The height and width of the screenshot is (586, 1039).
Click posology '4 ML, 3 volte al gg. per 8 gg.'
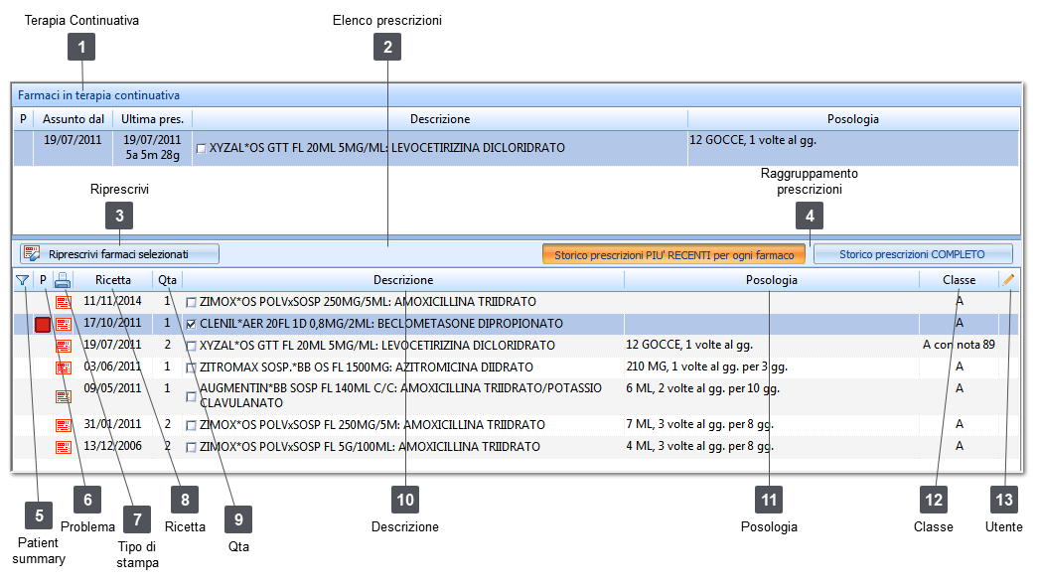pos(699,446)
